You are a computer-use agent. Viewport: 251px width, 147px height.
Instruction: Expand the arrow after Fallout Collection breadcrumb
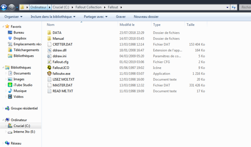[x=105, y=7]
